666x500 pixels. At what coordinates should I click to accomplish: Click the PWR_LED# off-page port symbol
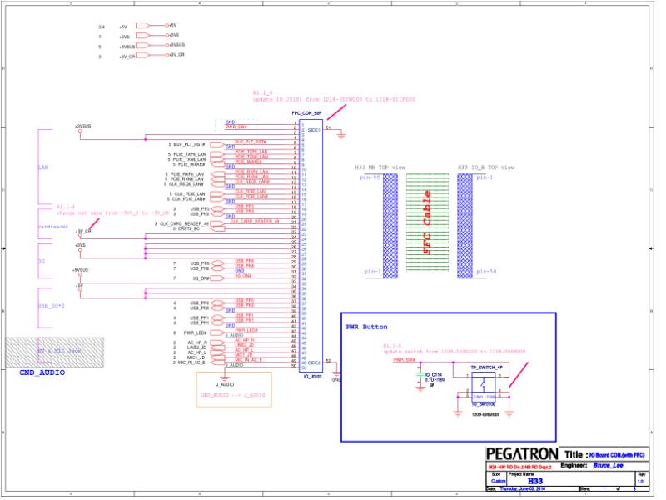click(217, 332)
